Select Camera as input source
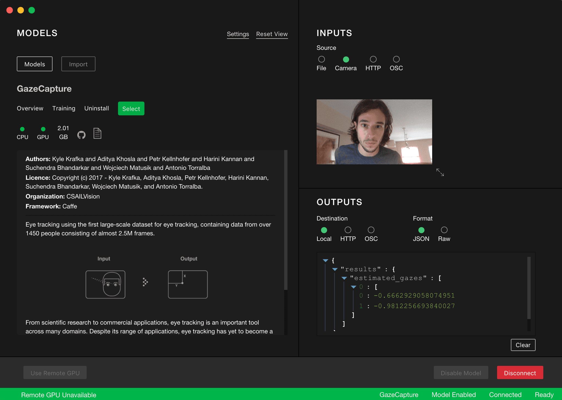This screenshot has width=562, height=400. pyautogui.click(x=346, y=59)
